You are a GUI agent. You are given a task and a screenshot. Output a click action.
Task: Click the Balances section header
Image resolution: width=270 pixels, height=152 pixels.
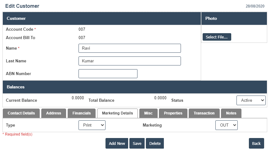tap(135, 87)
